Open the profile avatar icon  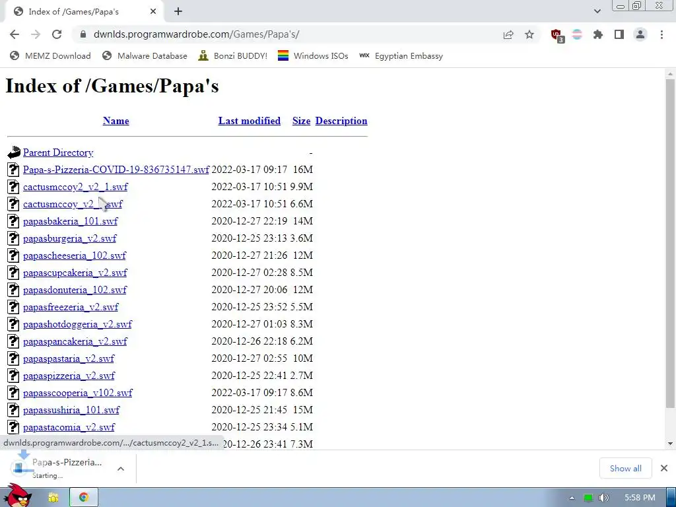(x=640, y=34)
